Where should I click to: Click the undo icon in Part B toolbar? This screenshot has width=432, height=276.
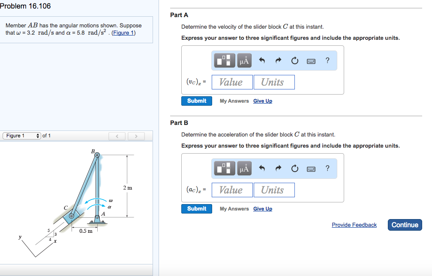262,168
